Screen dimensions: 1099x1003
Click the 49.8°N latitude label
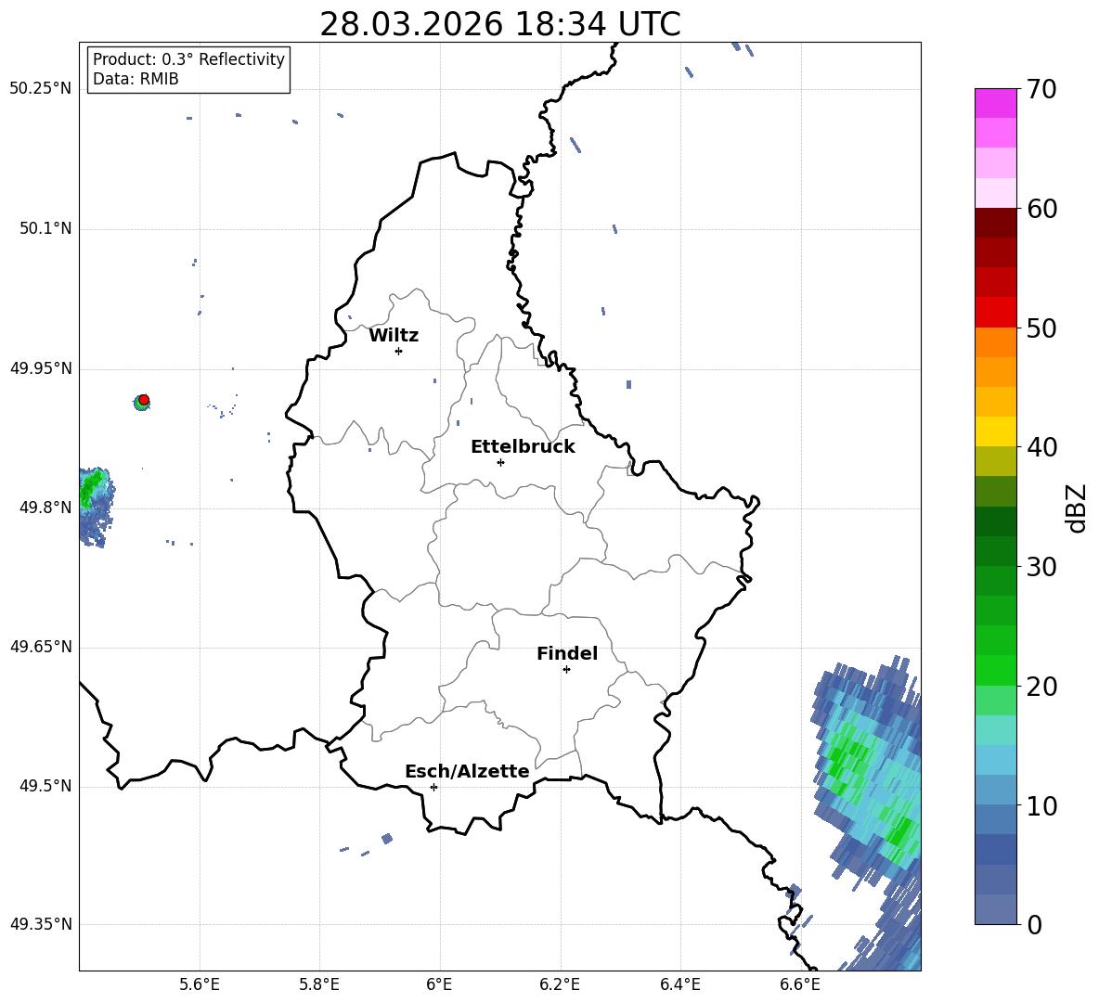pos(45,508)
